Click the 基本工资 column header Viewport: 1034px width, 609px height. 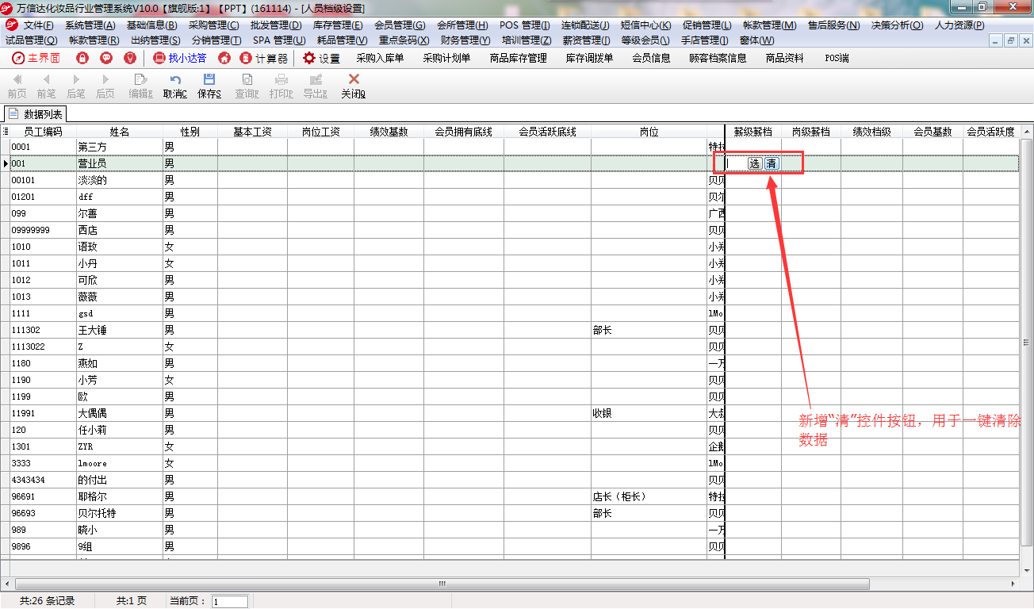tap(252, 132)
